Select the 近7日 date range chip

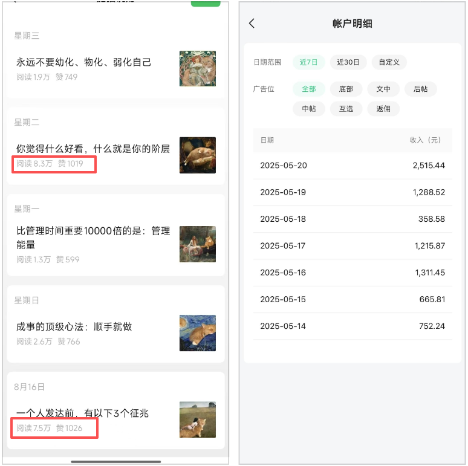[x=308, y=62]
